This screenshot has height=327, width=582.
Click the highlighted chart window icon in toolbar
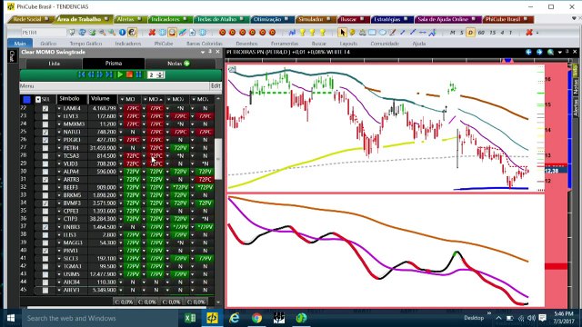172,33
